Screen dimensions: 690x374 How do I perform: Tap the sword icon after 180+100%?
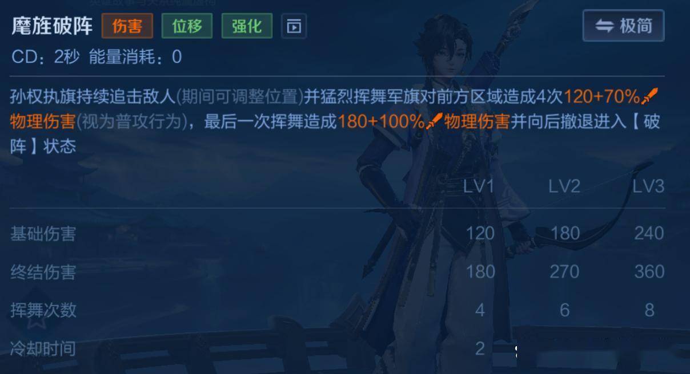435,121
